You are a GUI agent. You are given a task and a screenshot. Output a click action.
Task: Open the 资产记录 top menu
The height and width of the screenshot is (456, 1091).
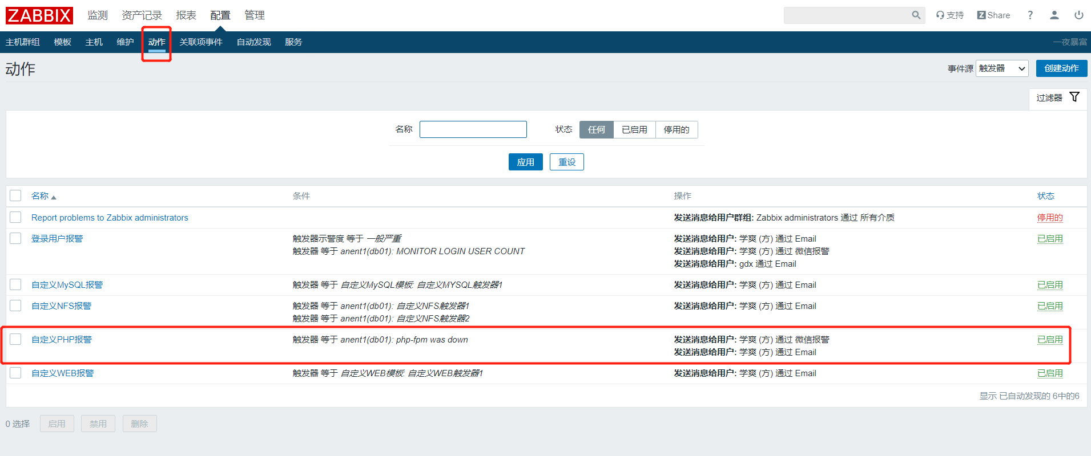tap(142, 15)
